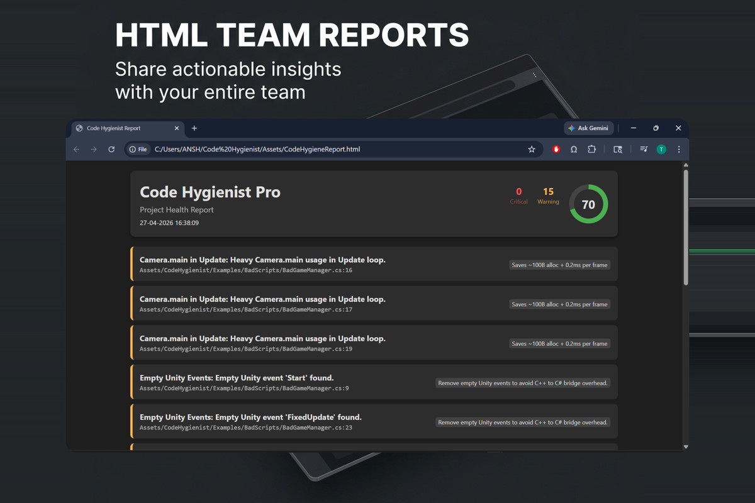Click Camera.main issue for BadGameManager.cs:19
This screenshot has height=503, width=755.
(374, 343)
